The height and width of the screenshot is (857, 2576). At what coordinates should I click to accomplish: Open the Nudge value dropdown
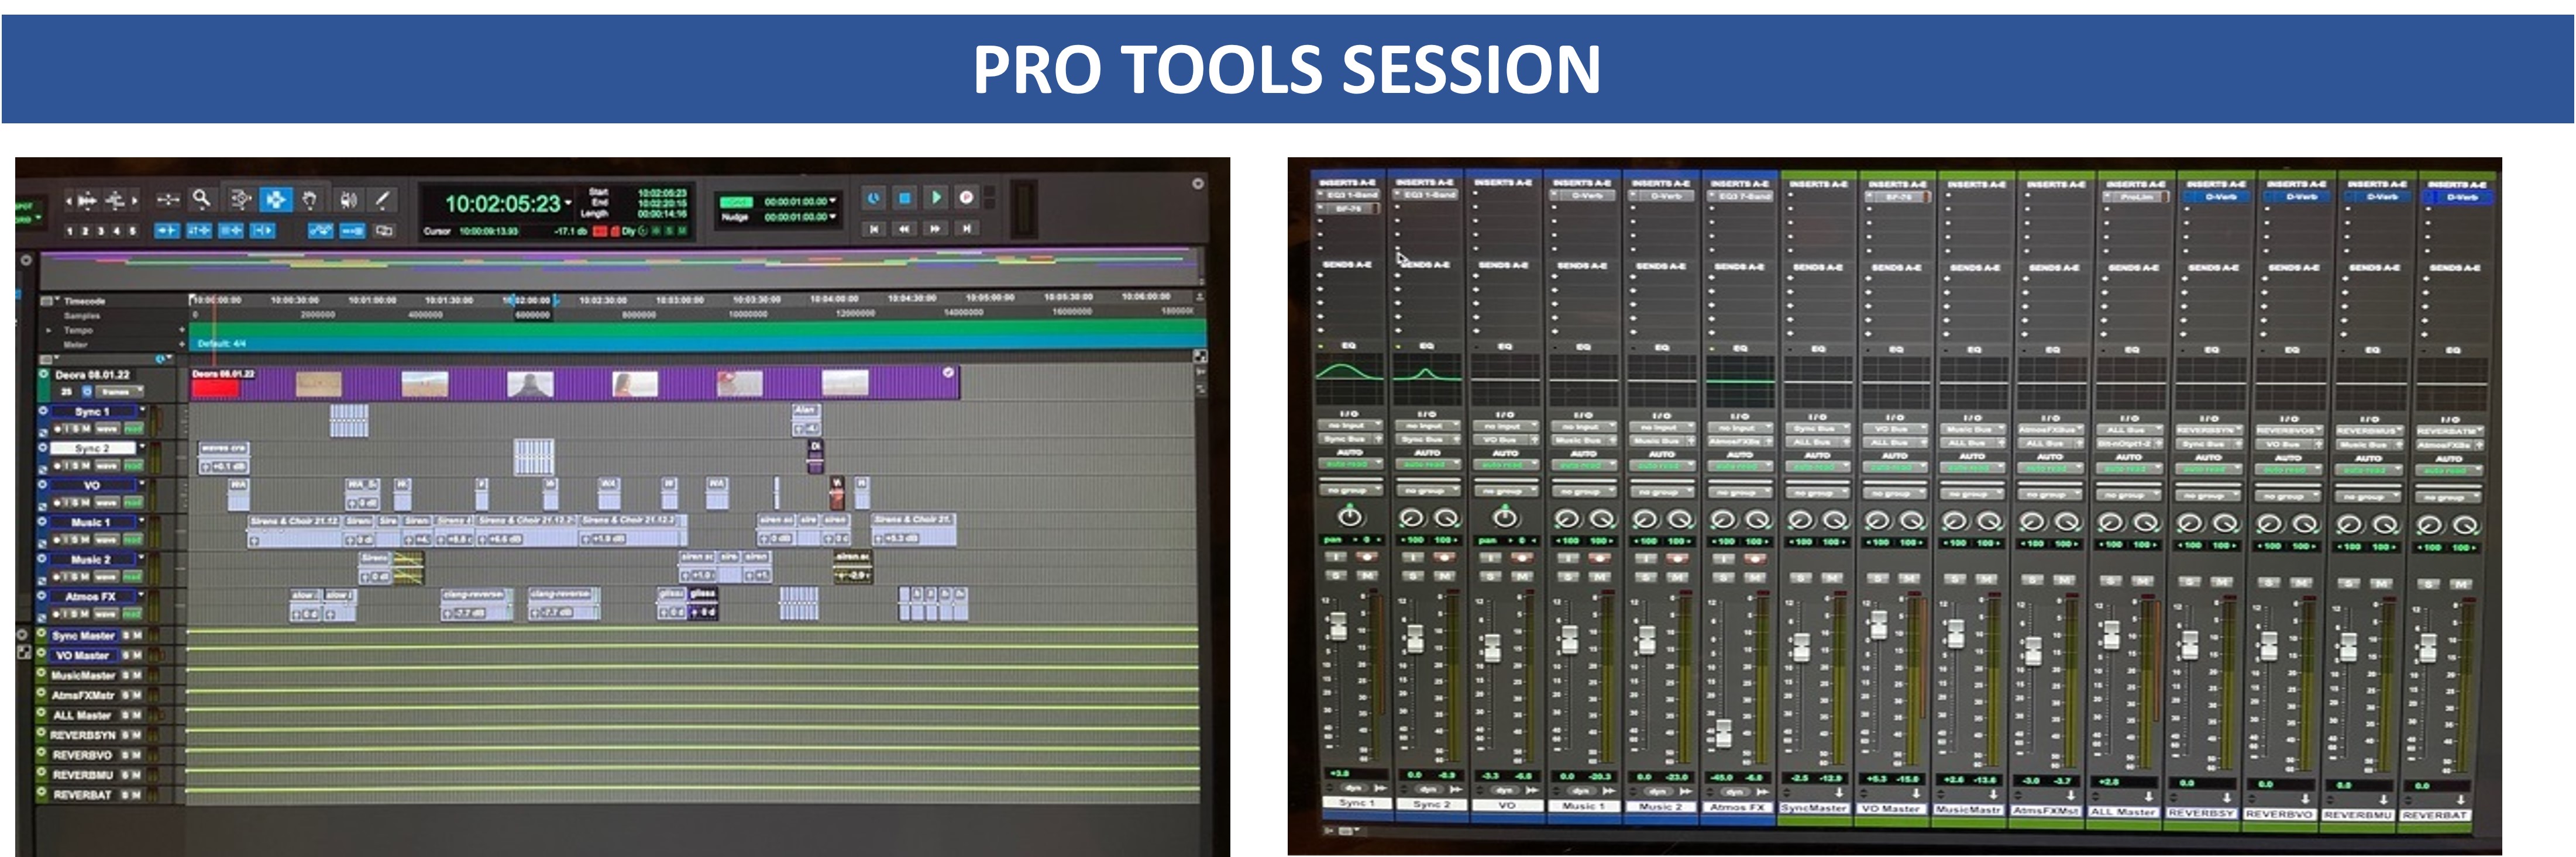pos(833,217)
